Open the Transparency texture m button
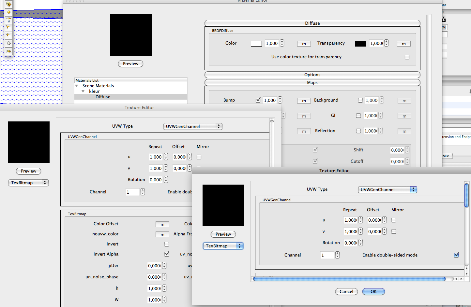The width and height of the screenshot is (471, 307). (403, 44)
